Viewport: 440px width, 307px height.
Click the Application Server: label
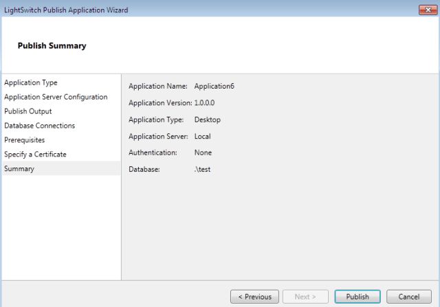[158, 136]
